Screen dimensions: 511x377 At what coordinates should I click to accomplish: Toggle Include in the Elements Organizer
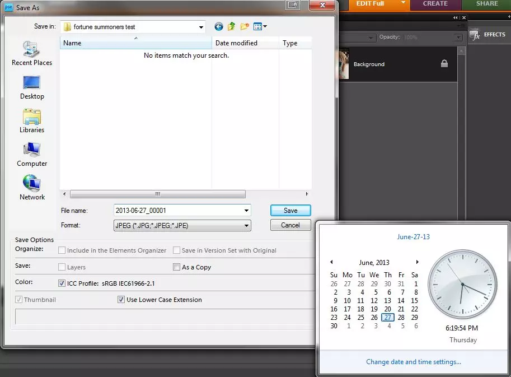(62, 250)
